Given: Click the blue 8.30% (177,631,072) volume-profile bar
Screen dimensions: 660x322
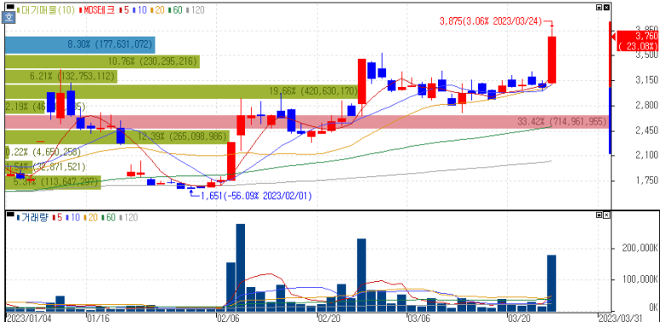Looking at the screenshot, I should pos(80,44).
